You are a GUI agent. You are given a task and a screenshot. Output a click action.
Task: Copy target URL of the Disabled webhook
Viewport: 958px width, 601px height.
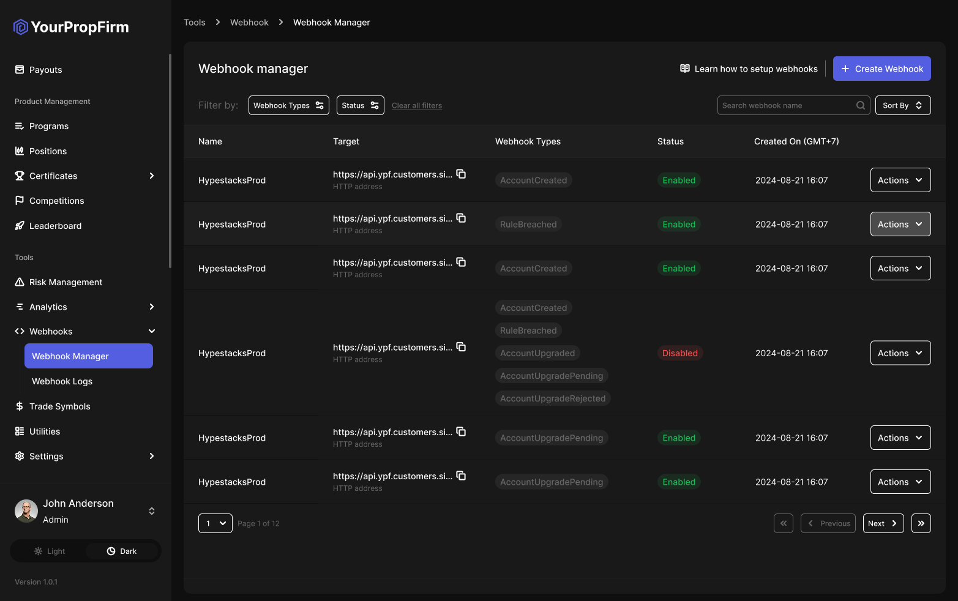[x=461, y=347]
